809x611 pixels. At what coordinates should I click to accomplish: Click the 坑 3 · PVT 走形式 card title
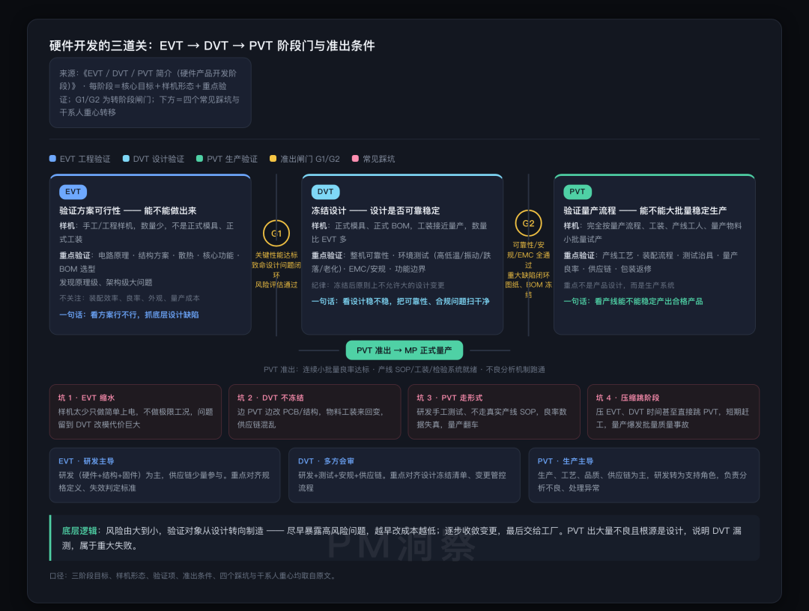[x=449, y=398]
